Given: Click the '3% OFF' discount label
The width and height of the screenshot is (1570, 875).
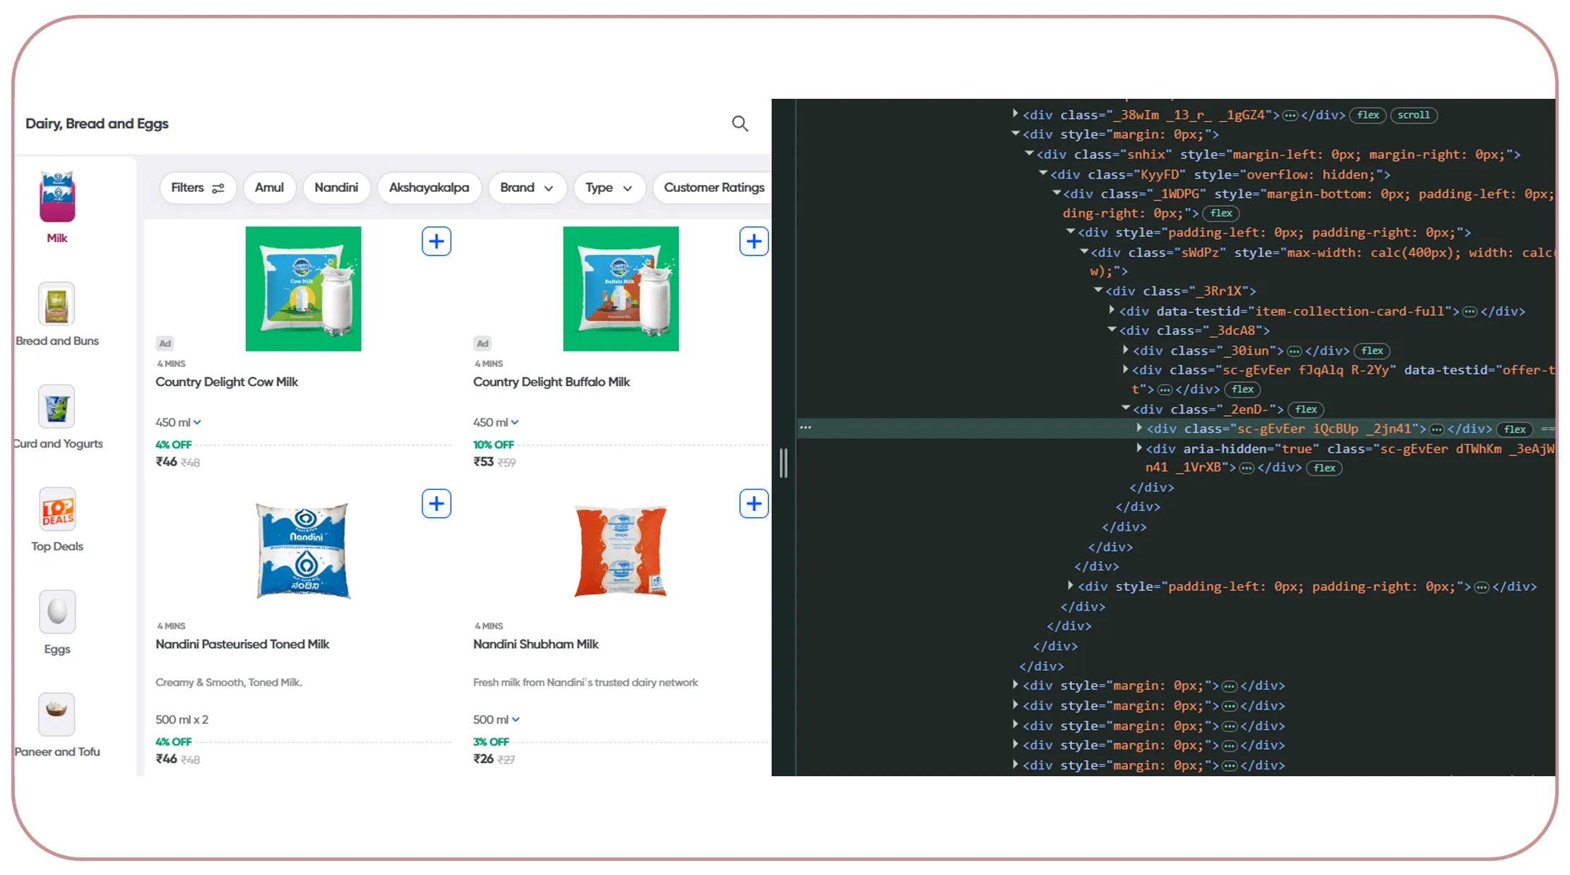Looking at the screenshot, I should pyautogui.click(x=491, y=742).
